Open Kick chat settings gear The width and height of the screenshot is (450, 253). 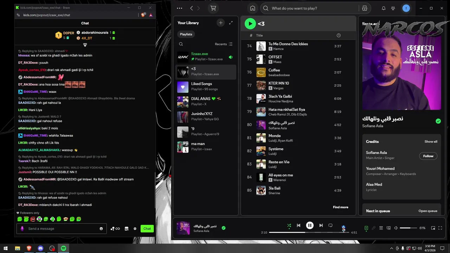[135, 228]
